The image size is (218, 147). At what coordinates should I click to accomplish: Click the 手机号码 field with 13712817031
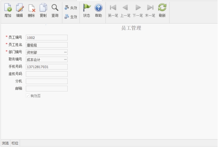click(x=47, y=67)
